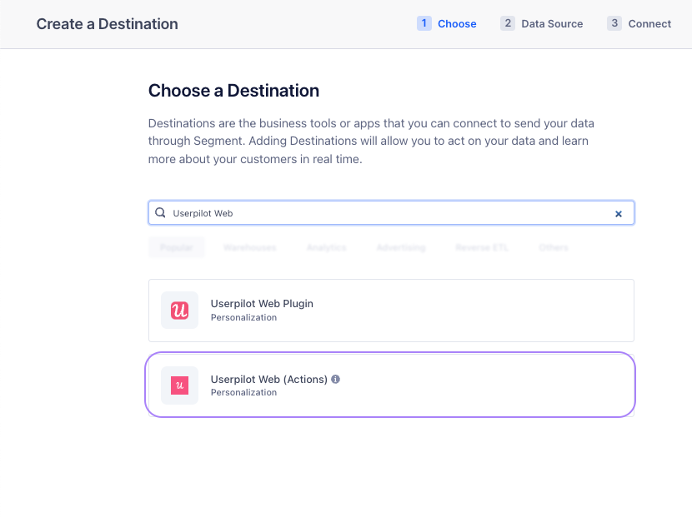The image size is (692, 517).
Task: Clear the search field with the X icon
Action: point(619,214)
